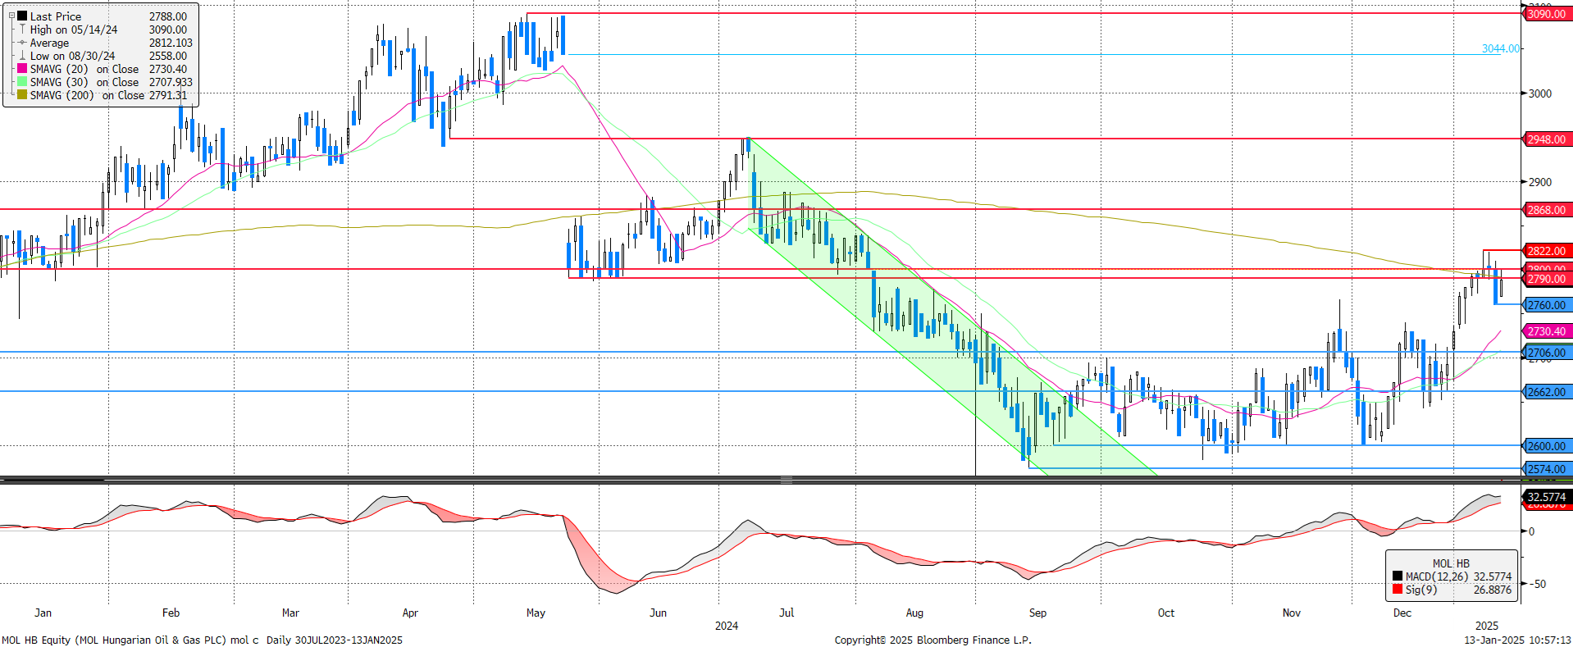Click the Apr label on time axis
The width and height of the screenshot is (1573, 647).
pyautogui.click(x=410, y=613)
